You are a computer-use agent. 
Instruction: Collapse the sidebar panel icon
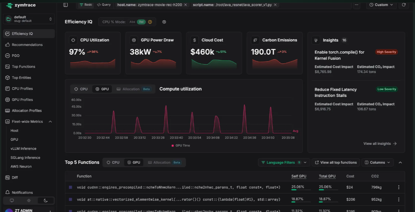(x=66, y=5)
